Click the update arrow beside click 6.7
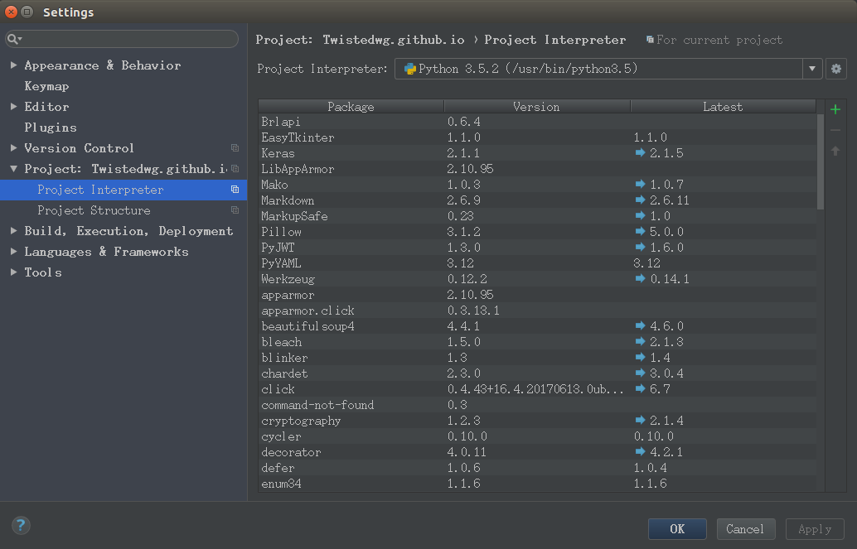Viewport: 857px width, 549px height. pos(640,389)
